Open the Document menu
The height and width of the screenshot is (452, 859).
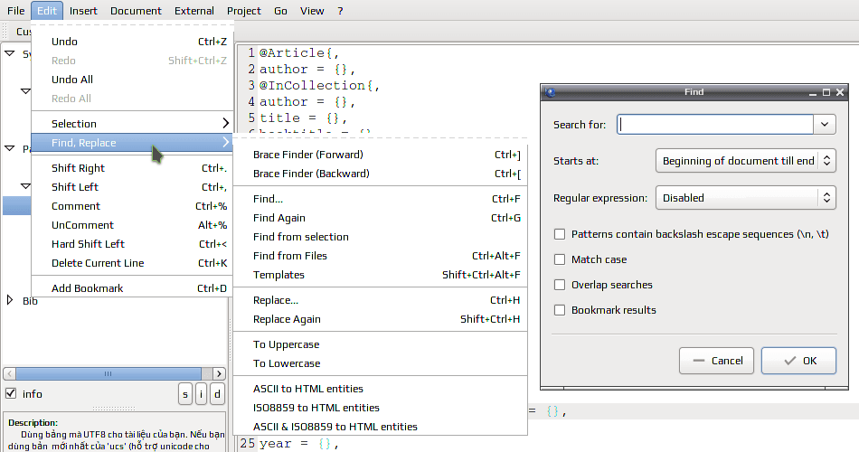pyautogui.click(x=136, y=11)
